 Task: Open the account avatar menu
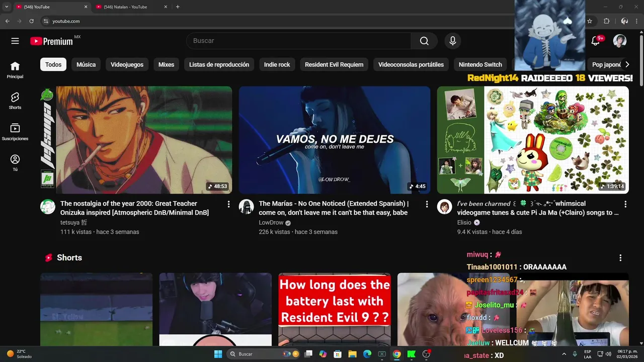tap(620, 41)
